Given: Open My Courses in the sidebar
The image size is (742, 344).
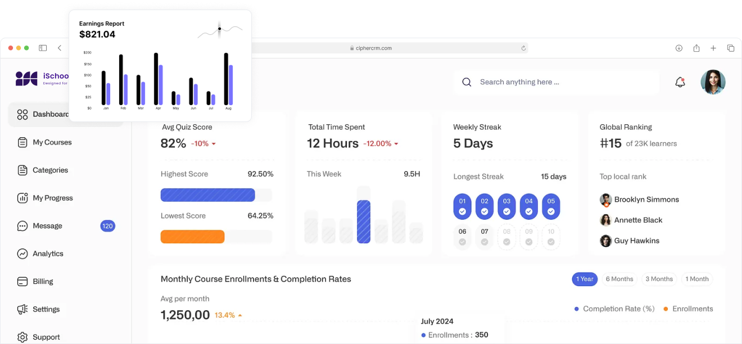Looking at the screenshot, I should coord(52,142).
